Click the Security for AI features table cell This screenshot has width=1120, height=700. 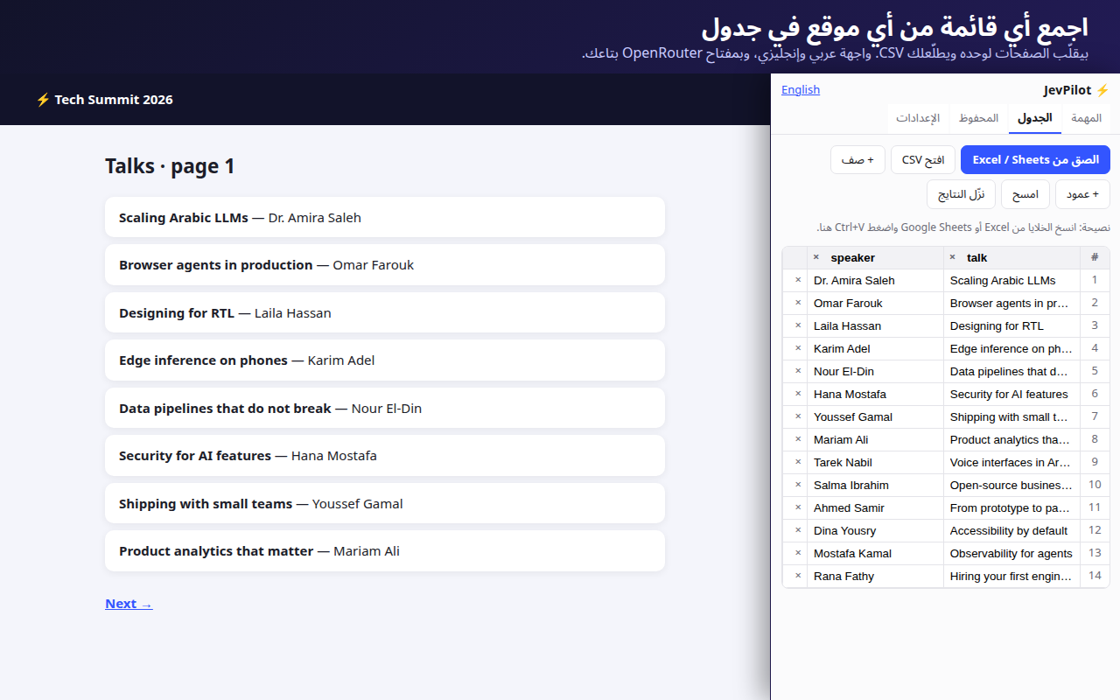point(1011,394)
